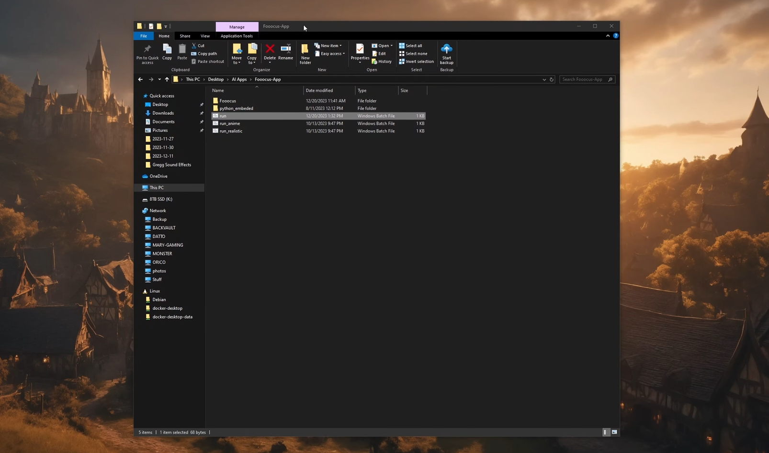Refresh the current folder view
769x453 pixels.
tap(552, 79)
